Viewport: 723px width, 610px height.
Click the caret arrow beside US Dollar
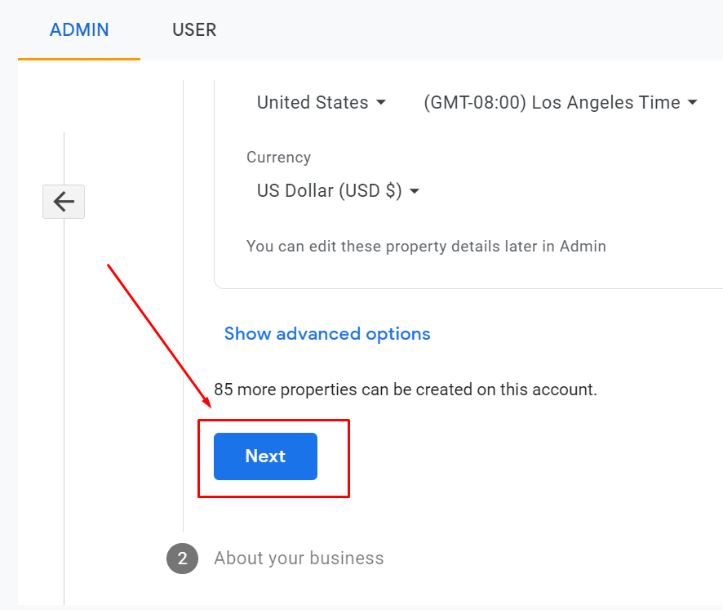click(415, 191)
